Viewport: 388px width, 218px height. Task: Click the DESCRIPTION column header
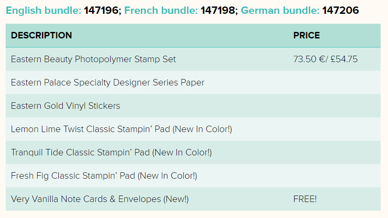tap(42, 35)
